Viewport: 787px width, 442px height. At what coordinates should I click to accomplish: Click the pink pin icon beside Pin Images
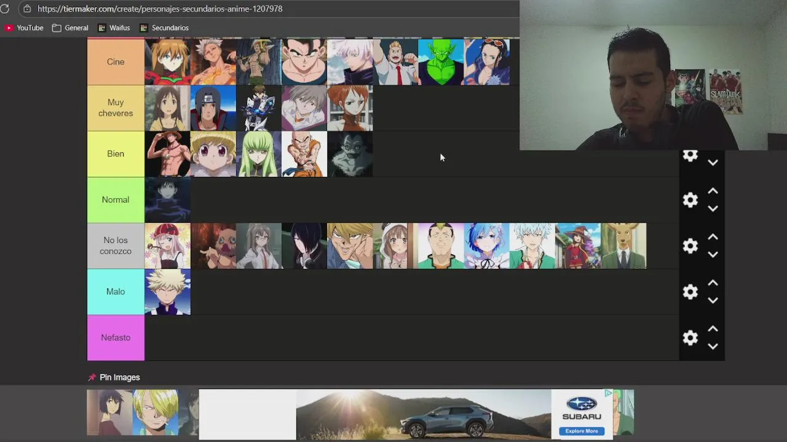tap(92, 378)
